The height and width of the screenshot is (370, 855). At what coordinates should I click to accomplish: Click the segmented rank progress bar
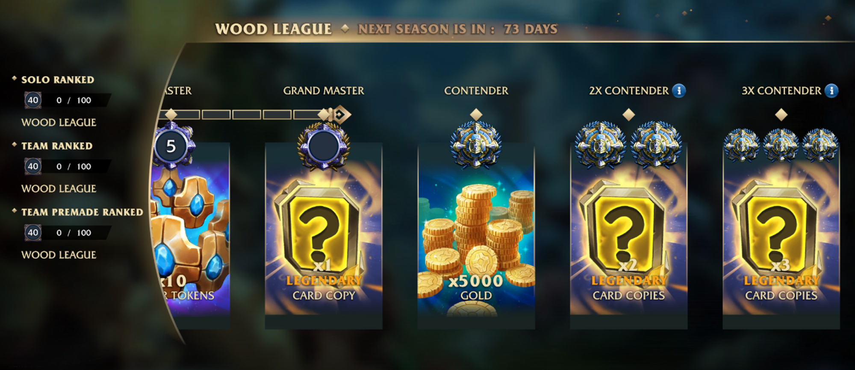pyautogui.click(x=247, y=115)
